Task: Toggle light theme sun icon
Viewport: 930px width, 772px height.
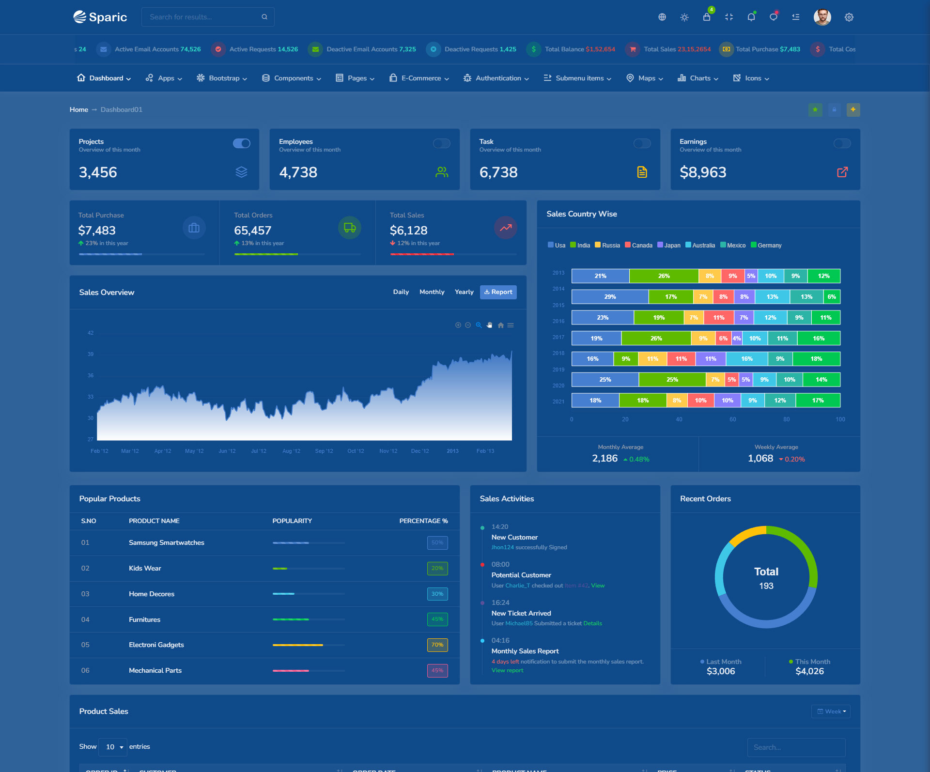Action: coord(684,17)
